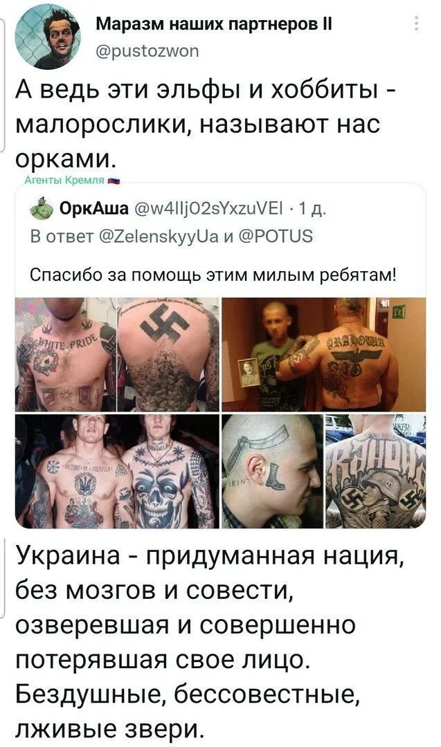Viewport: 441px width, 747px height.
Task: Click the ОркАша green avatar icon
Action: (42, 209)
